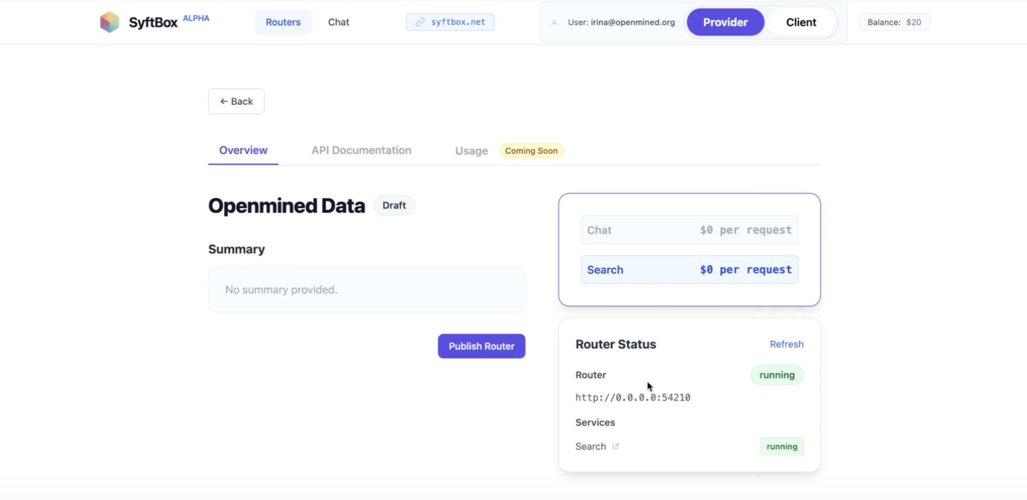Image resolution: width=1027 pixels, height=500 pixels.
Task: Click the user avatar icon
Action: 554,22
